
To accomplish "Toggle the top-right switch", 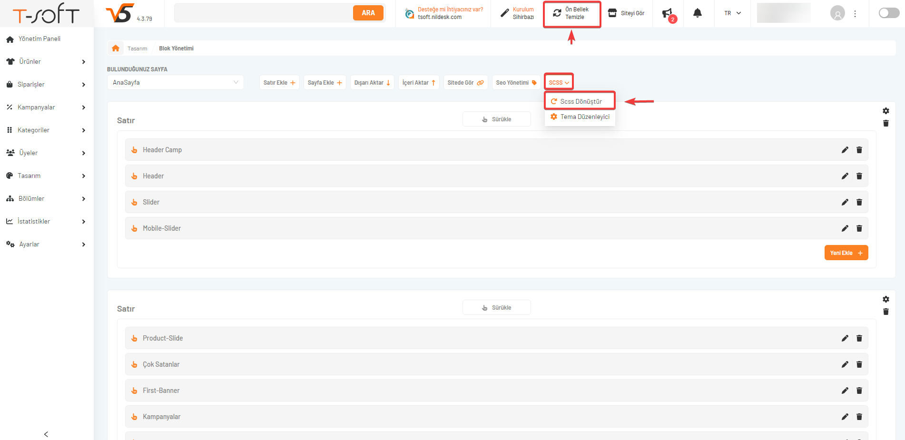I will [889, 13].
